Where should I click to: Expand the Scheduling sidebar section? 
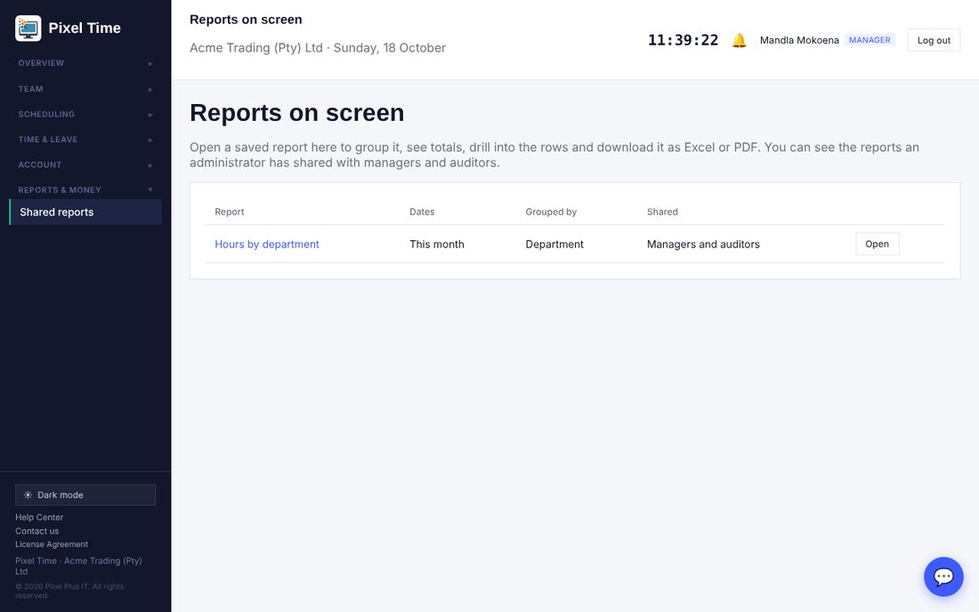(x=85, y=114)
